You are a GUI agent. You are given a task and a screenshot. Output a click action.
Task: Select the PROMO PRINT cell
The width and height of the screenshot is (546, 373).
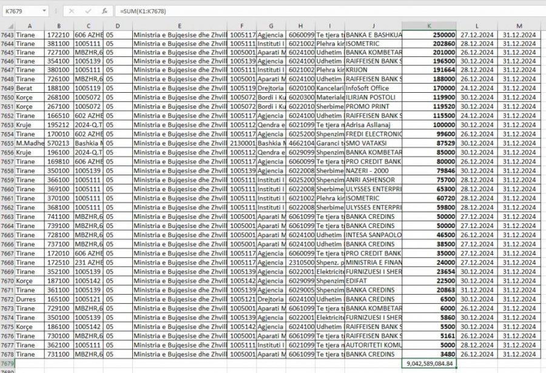pyautogui.click(x=373, y=106)
